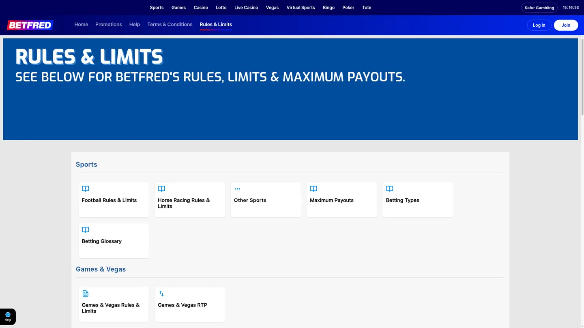Open Poker from the top bar
The width and height of the screenshot is (584, 328).
348,8
